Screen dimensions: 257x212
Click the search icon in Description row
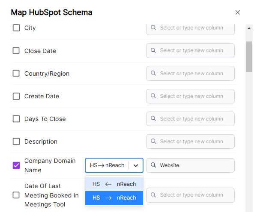coord(153,141)
